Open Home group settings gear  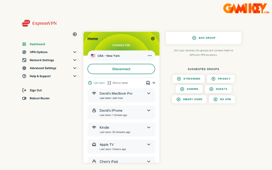[153, 38]
